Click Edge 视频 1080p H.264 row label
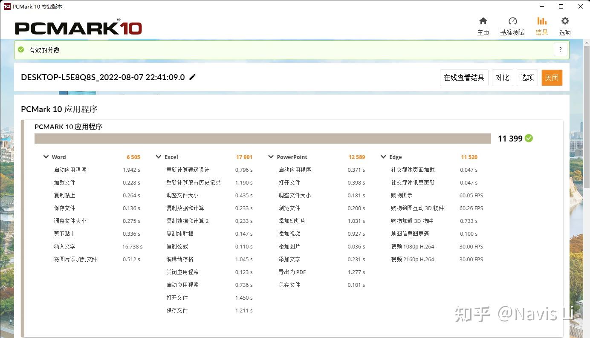Screen dimensions: 590x338 pos(413,246)
